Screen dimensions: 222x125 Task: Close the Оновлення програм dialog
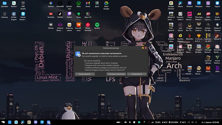click(x=145, y=48)
